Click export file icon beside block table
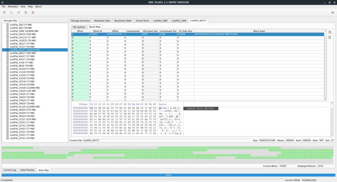337x182 pixels. pos(330,37)
